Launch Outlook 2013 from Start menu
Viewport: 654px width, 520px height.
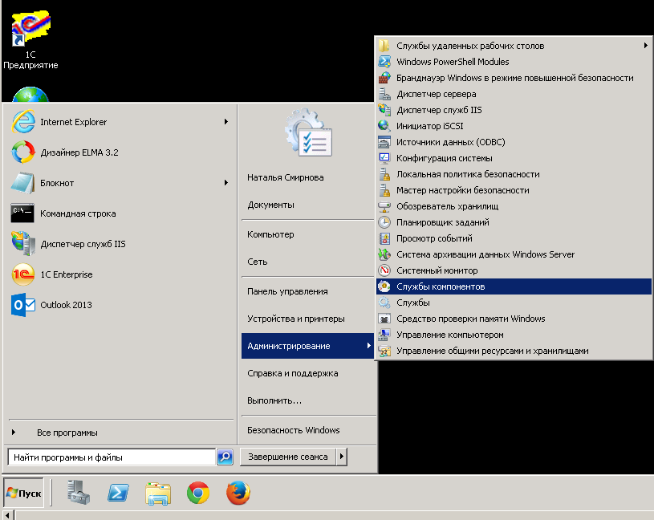[22, 305]
